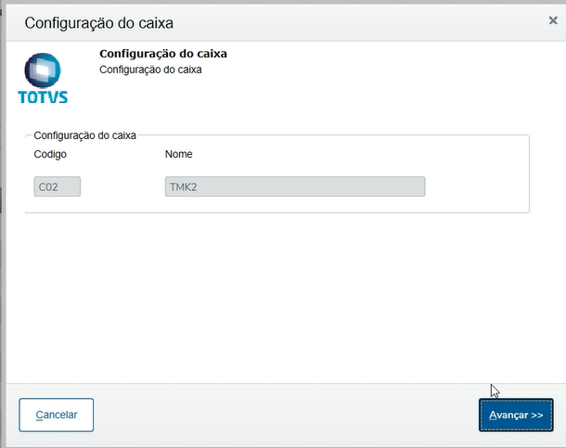Click the blank white area below the group box

pos(278,297)
